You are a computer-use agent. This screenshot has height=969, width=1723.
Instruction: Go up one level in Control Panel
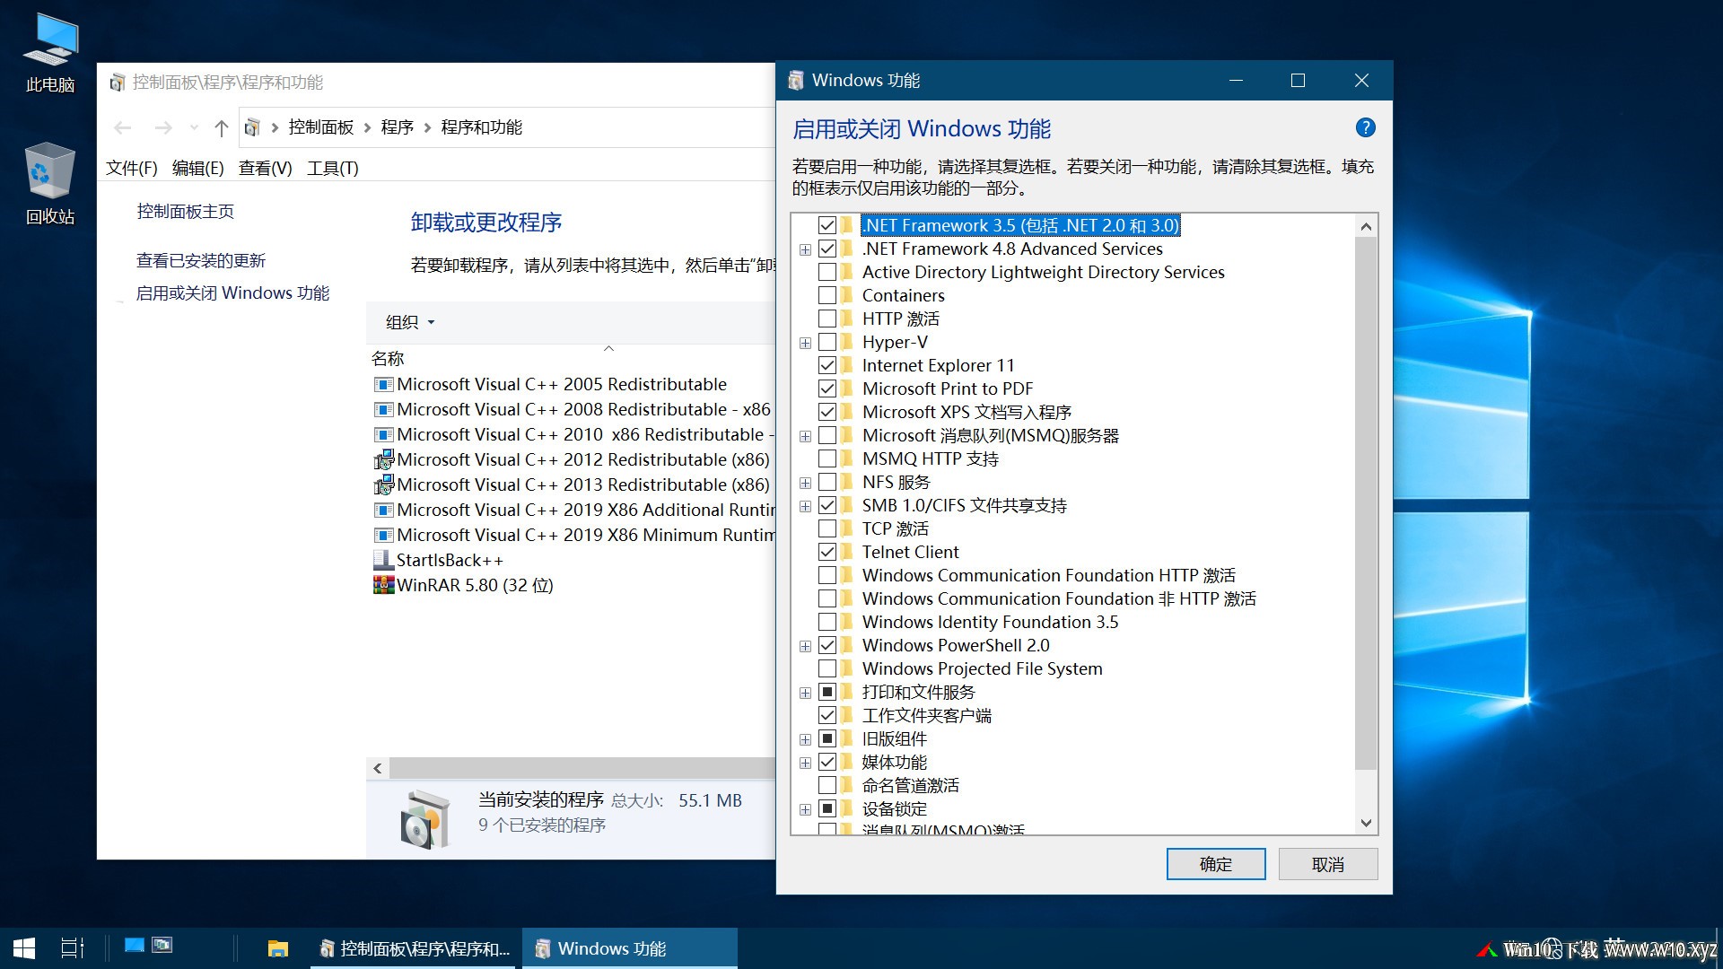pyautogui.click(x=222, y=127)
